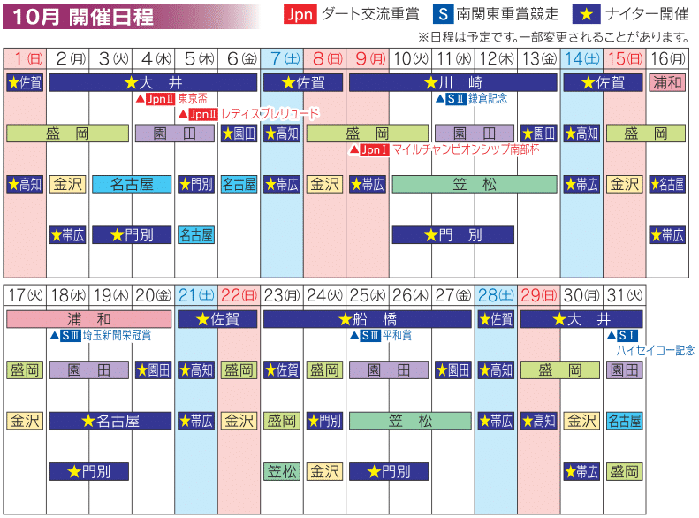Image resolution: width=699 pixels, height=518 pixels.
Task: Select the 22(日) date header
Action: point(239,294)
